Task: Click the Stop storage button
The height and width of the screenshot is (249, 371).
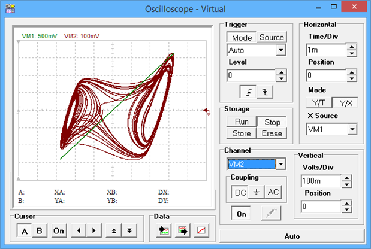Action: tap(272, 122)
